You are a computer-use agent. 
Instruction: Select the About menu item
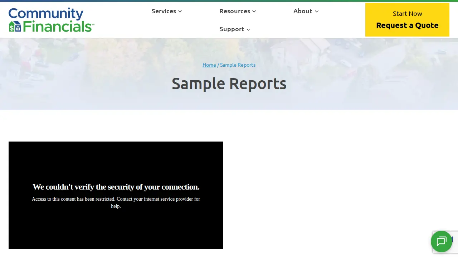303,11
